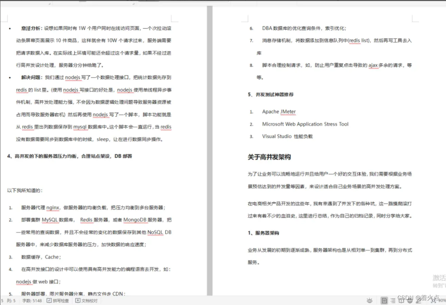Screen dimensions: 446x305
Task: Click item 6 DBA 数据库的优化查询条件
Action: [304, 28]
